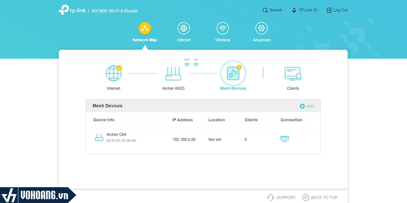Open the Network Map tab icon

pyautogui.click(x=145, y=28)
